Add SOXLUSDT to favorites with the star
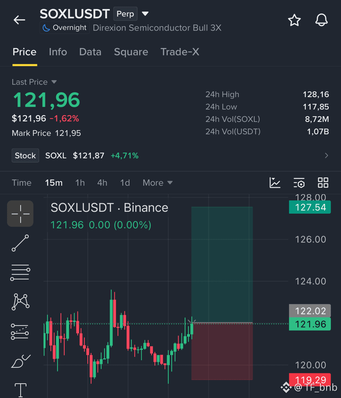The width and height of the screenshot is (341, 398). (x=294, y=20)
